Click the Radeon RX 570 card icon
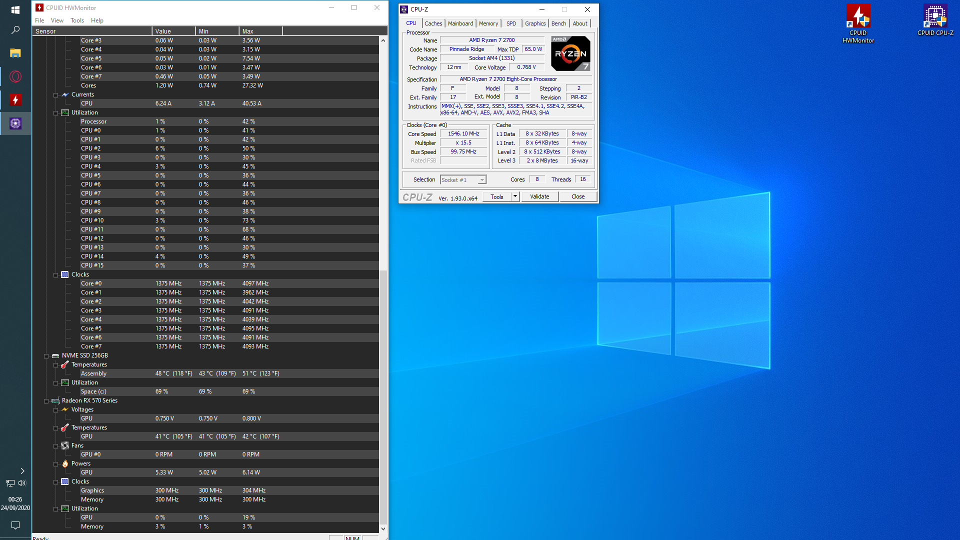The width and height of the screenshot is (960, 540). [55, 400]
